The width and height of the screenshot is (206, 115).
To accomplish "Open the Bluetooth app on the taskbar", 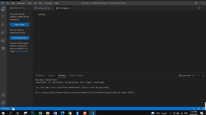I will coord(77,113).
